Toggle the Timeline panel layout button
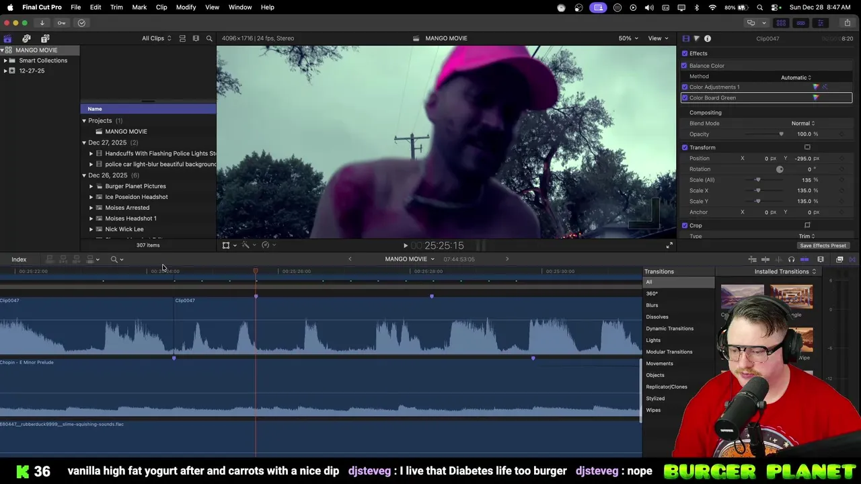This screenshot has height=484, width=861. pyautogui.click(x=800, y=23)
